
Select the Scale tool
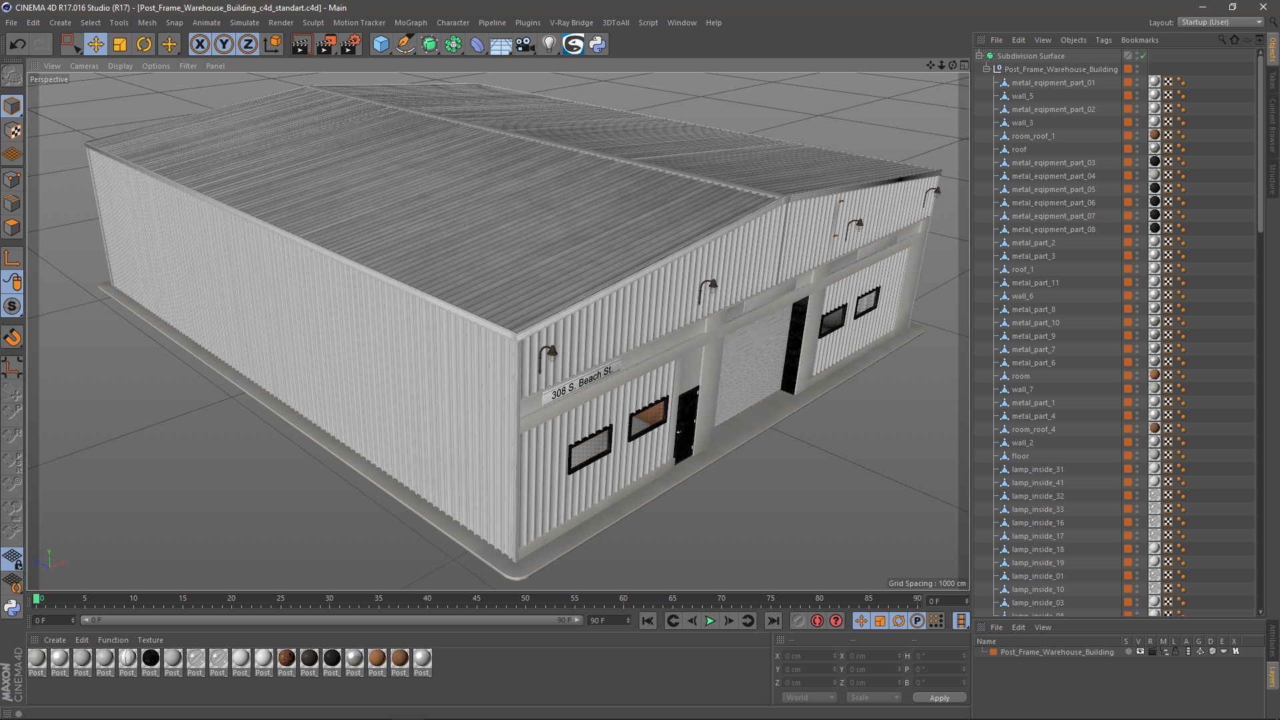coord(120,45)
